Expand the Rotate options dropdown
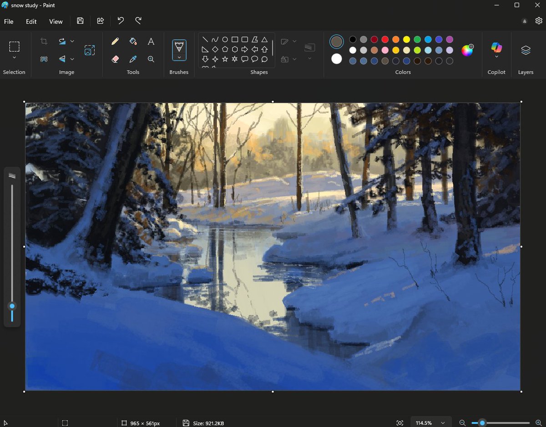This screenshot has width=546, height=427. (x=72, y=41)
